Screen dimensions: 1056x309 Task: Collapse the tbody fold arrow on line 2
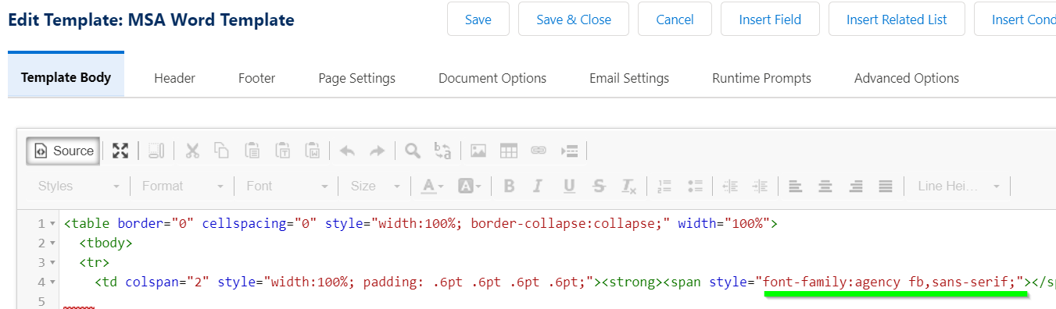click(52, 243)
